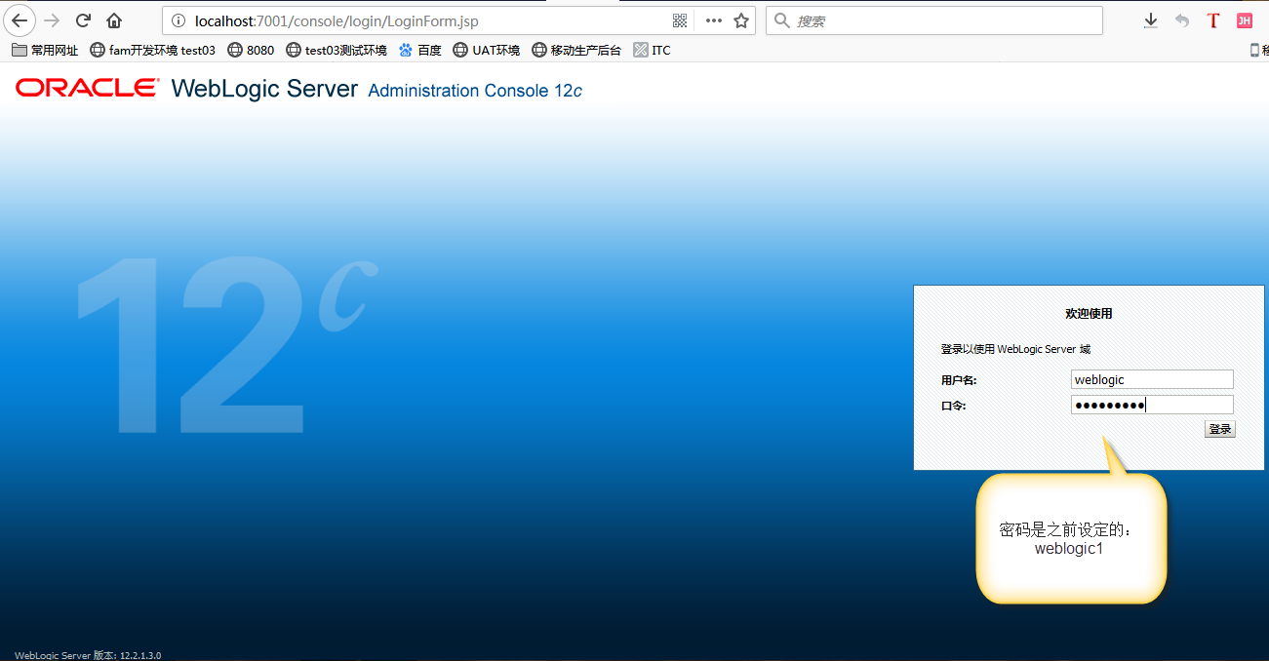Open the UAT环境 bookmark

[487, 50]
